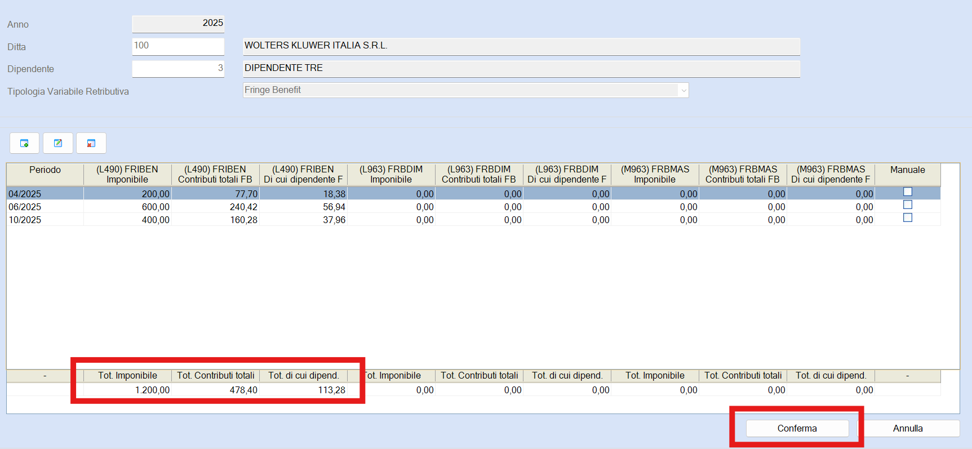Image resolution: width=972 pixels, height=449 pixels.
Task: Click the 400,00 imponibile cell
Action: coord(127,220)
